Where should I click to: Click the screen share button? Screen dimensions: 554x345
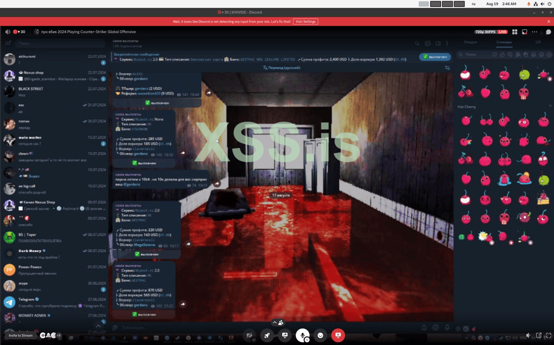pyautogui.click(x=285, y=335)
